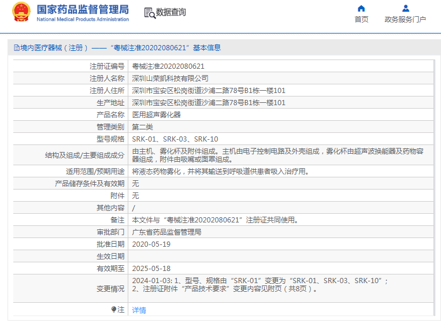
Task: Click the user icon above 政务服务门户
Action: tap(405, 8)
